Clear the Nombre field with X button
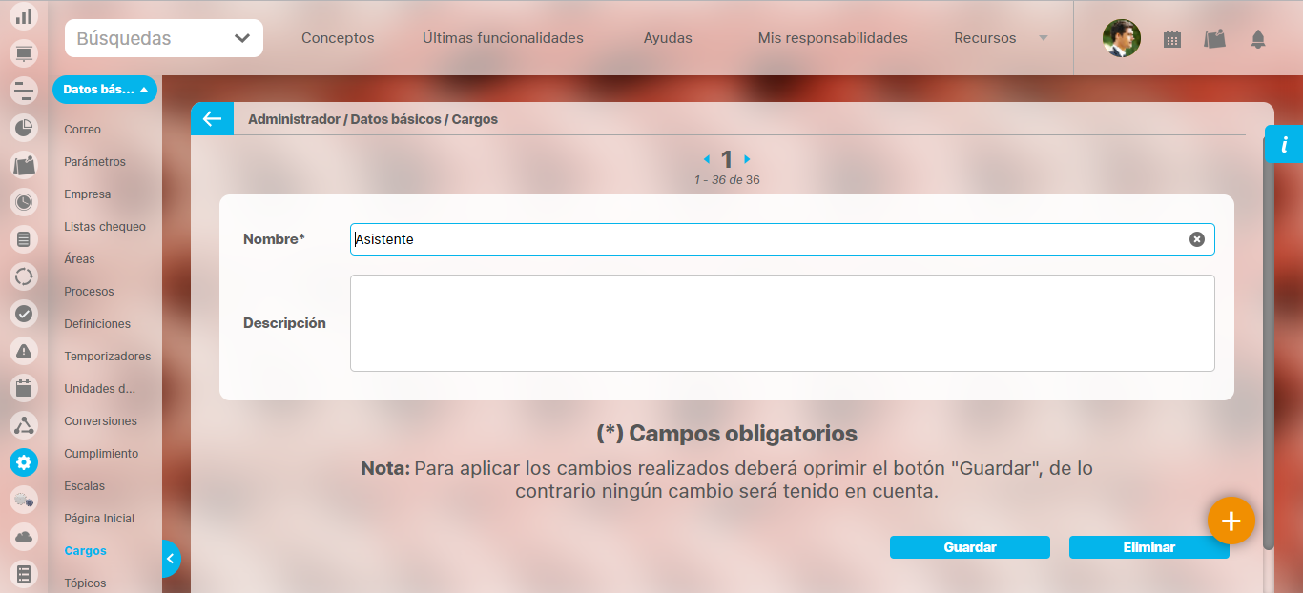1303x593 pixels. coord(1196,239)
